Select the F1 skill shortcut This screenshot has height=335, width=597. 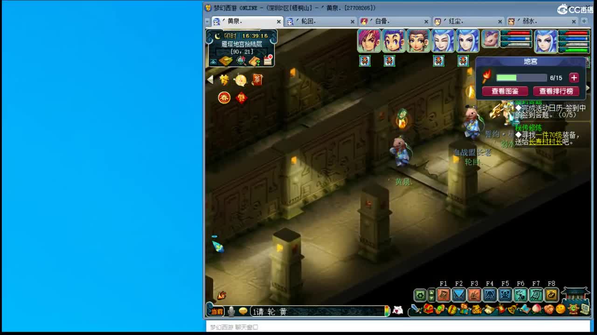tap(444, 295)
